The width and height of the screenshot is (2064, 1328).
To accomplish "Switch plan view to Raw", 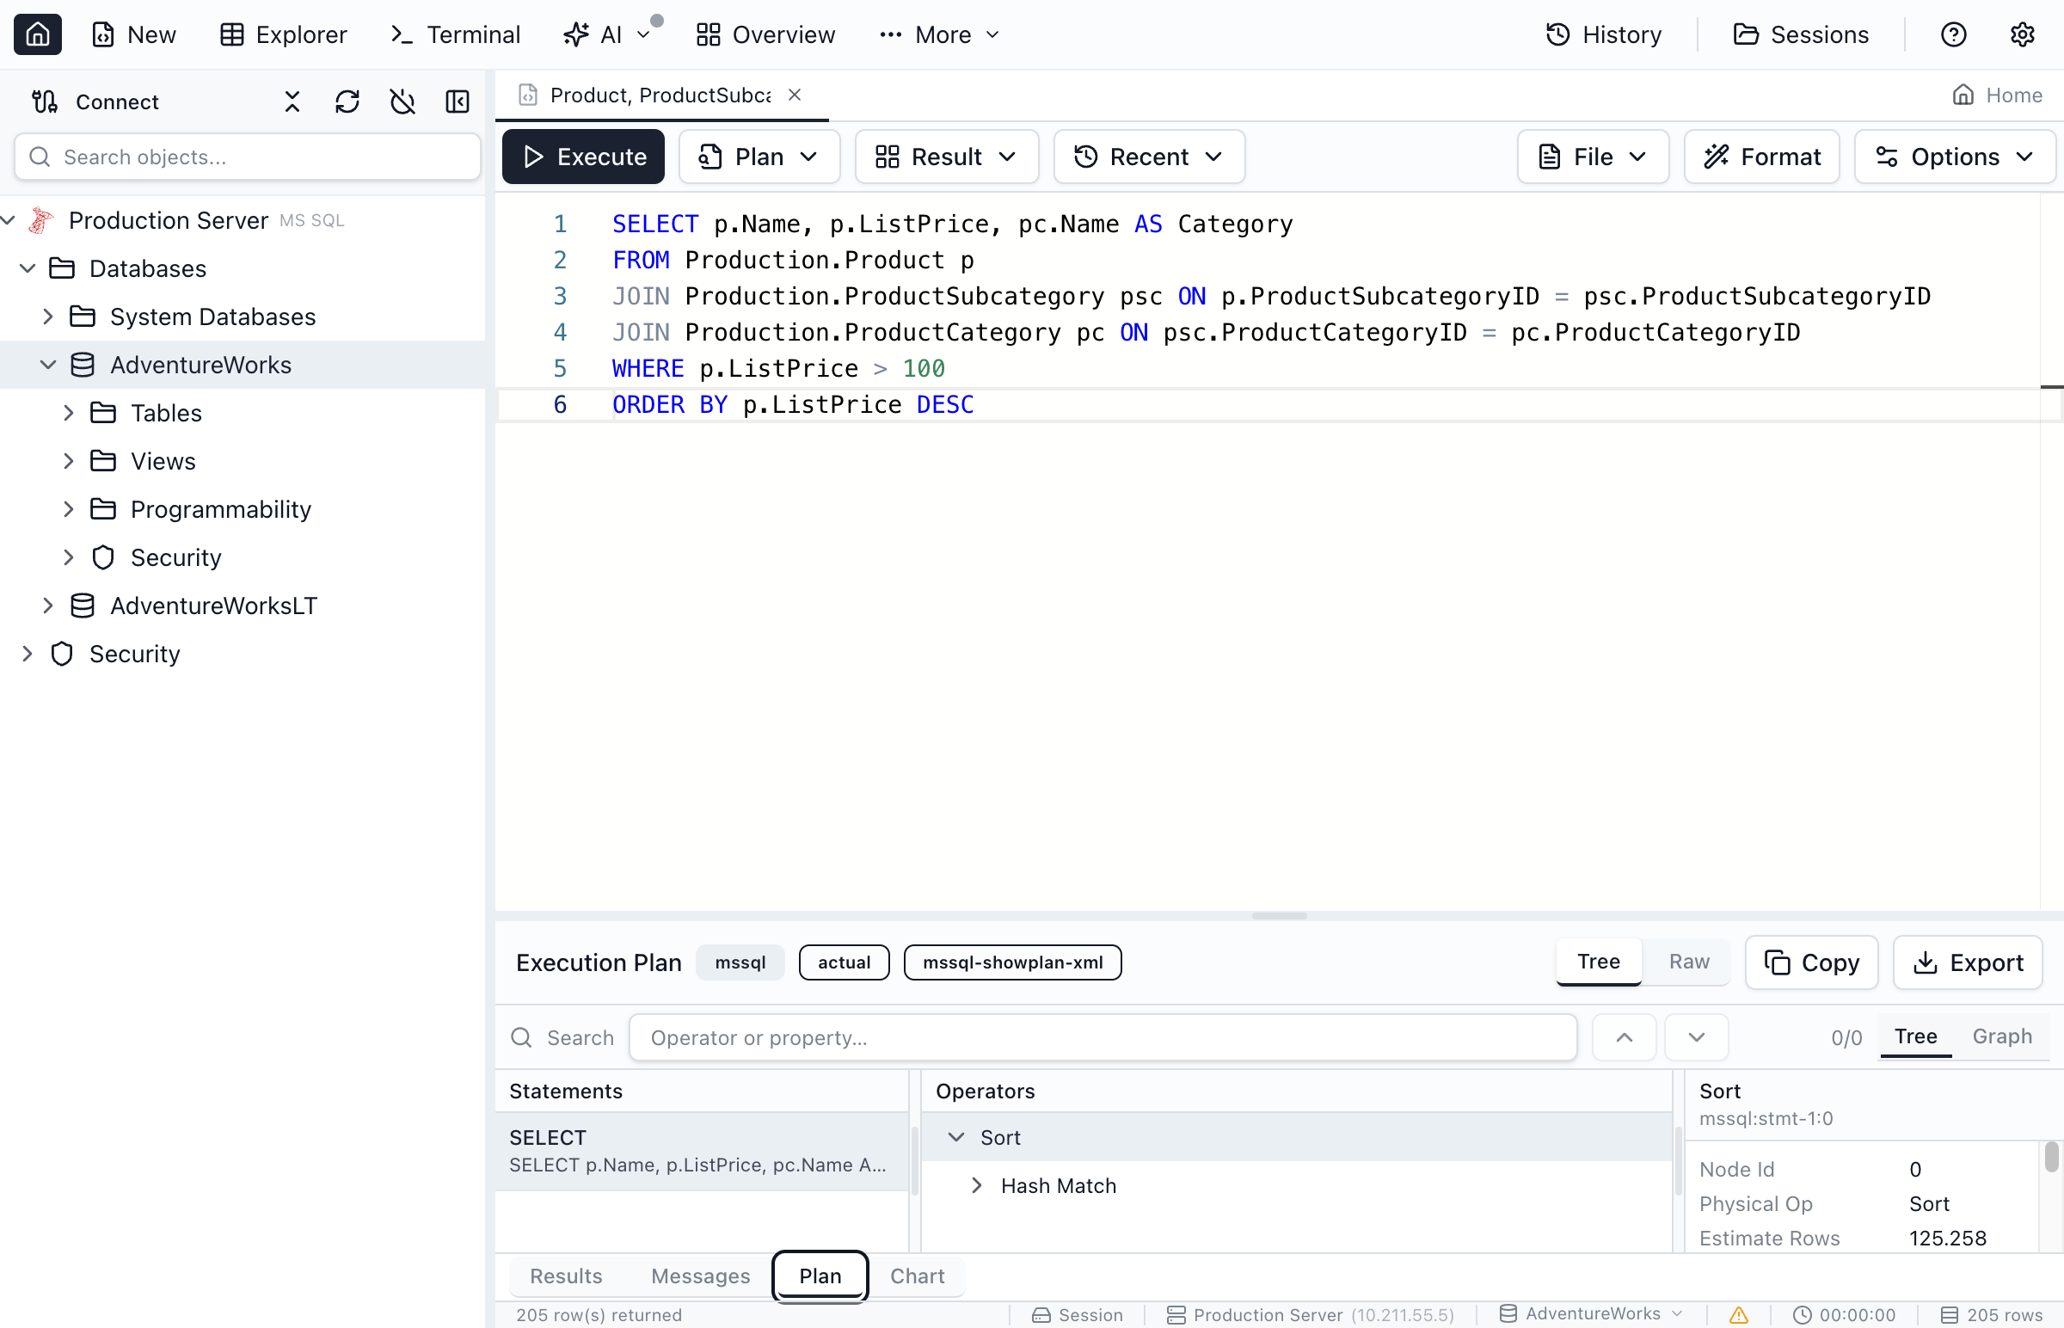I will (1688, 962).
